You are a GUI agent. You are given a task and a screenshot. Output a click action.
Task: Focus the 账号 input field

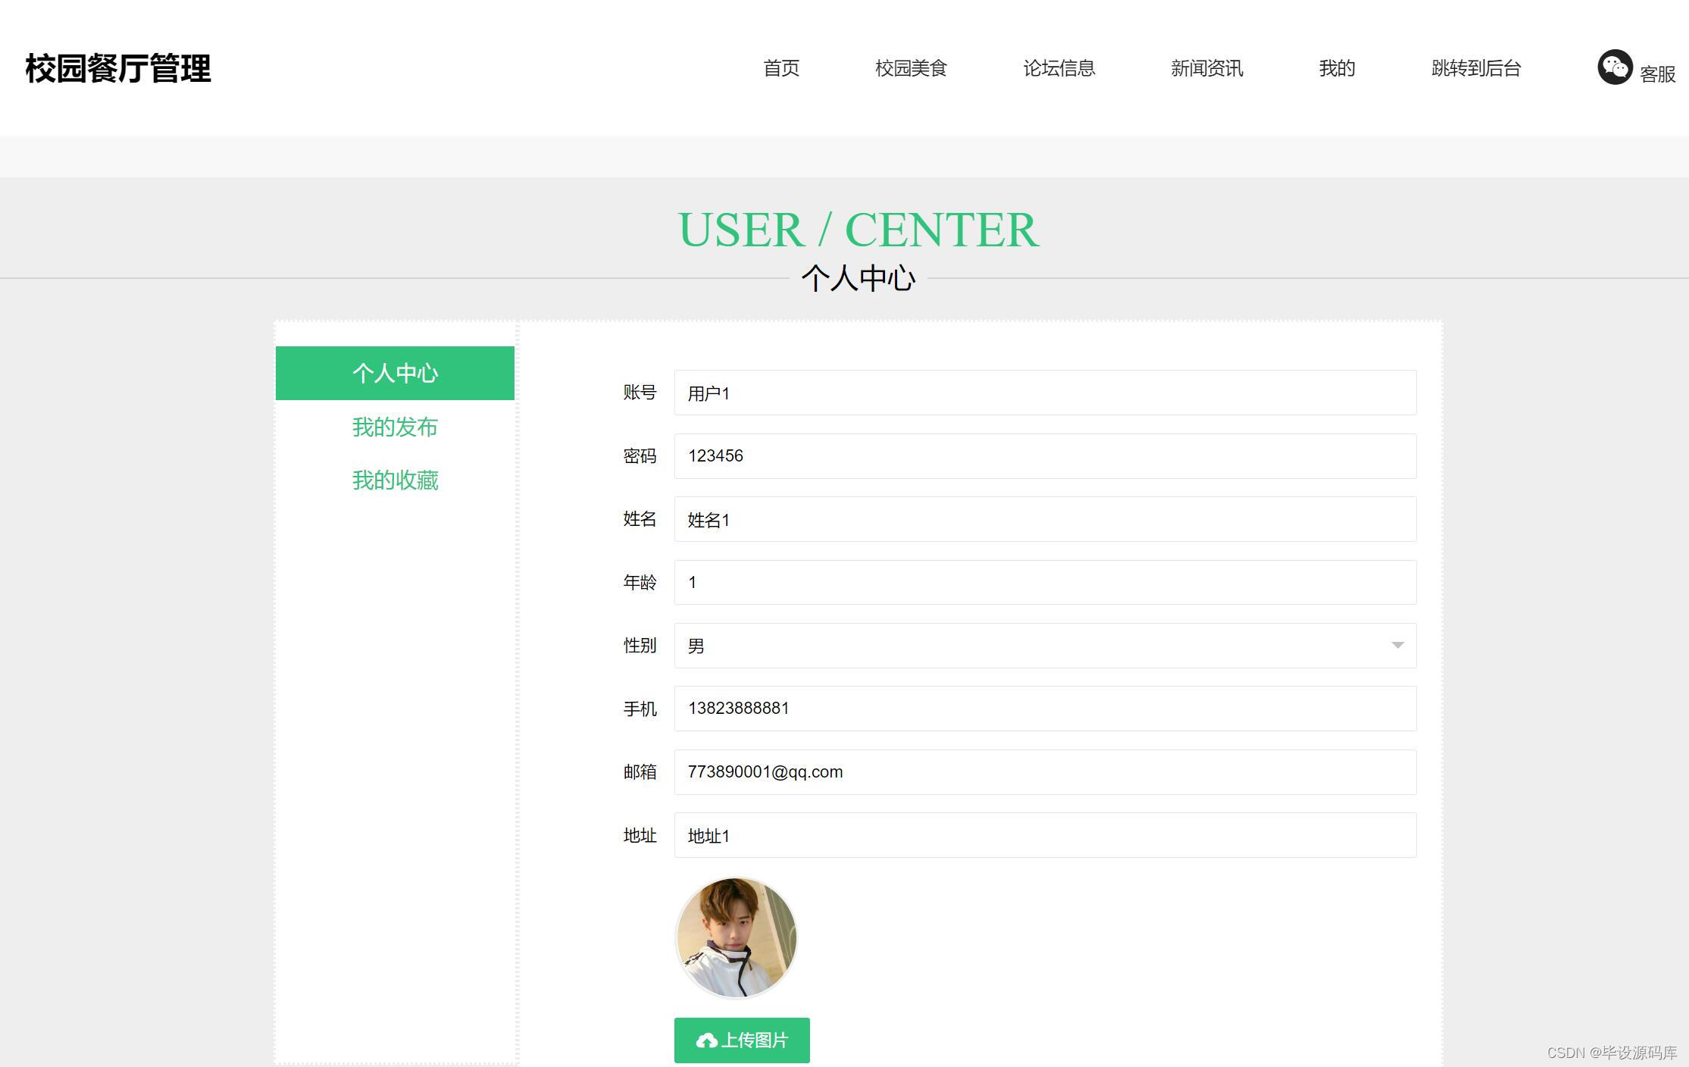pyautogui.click(x=1044, y=393)
